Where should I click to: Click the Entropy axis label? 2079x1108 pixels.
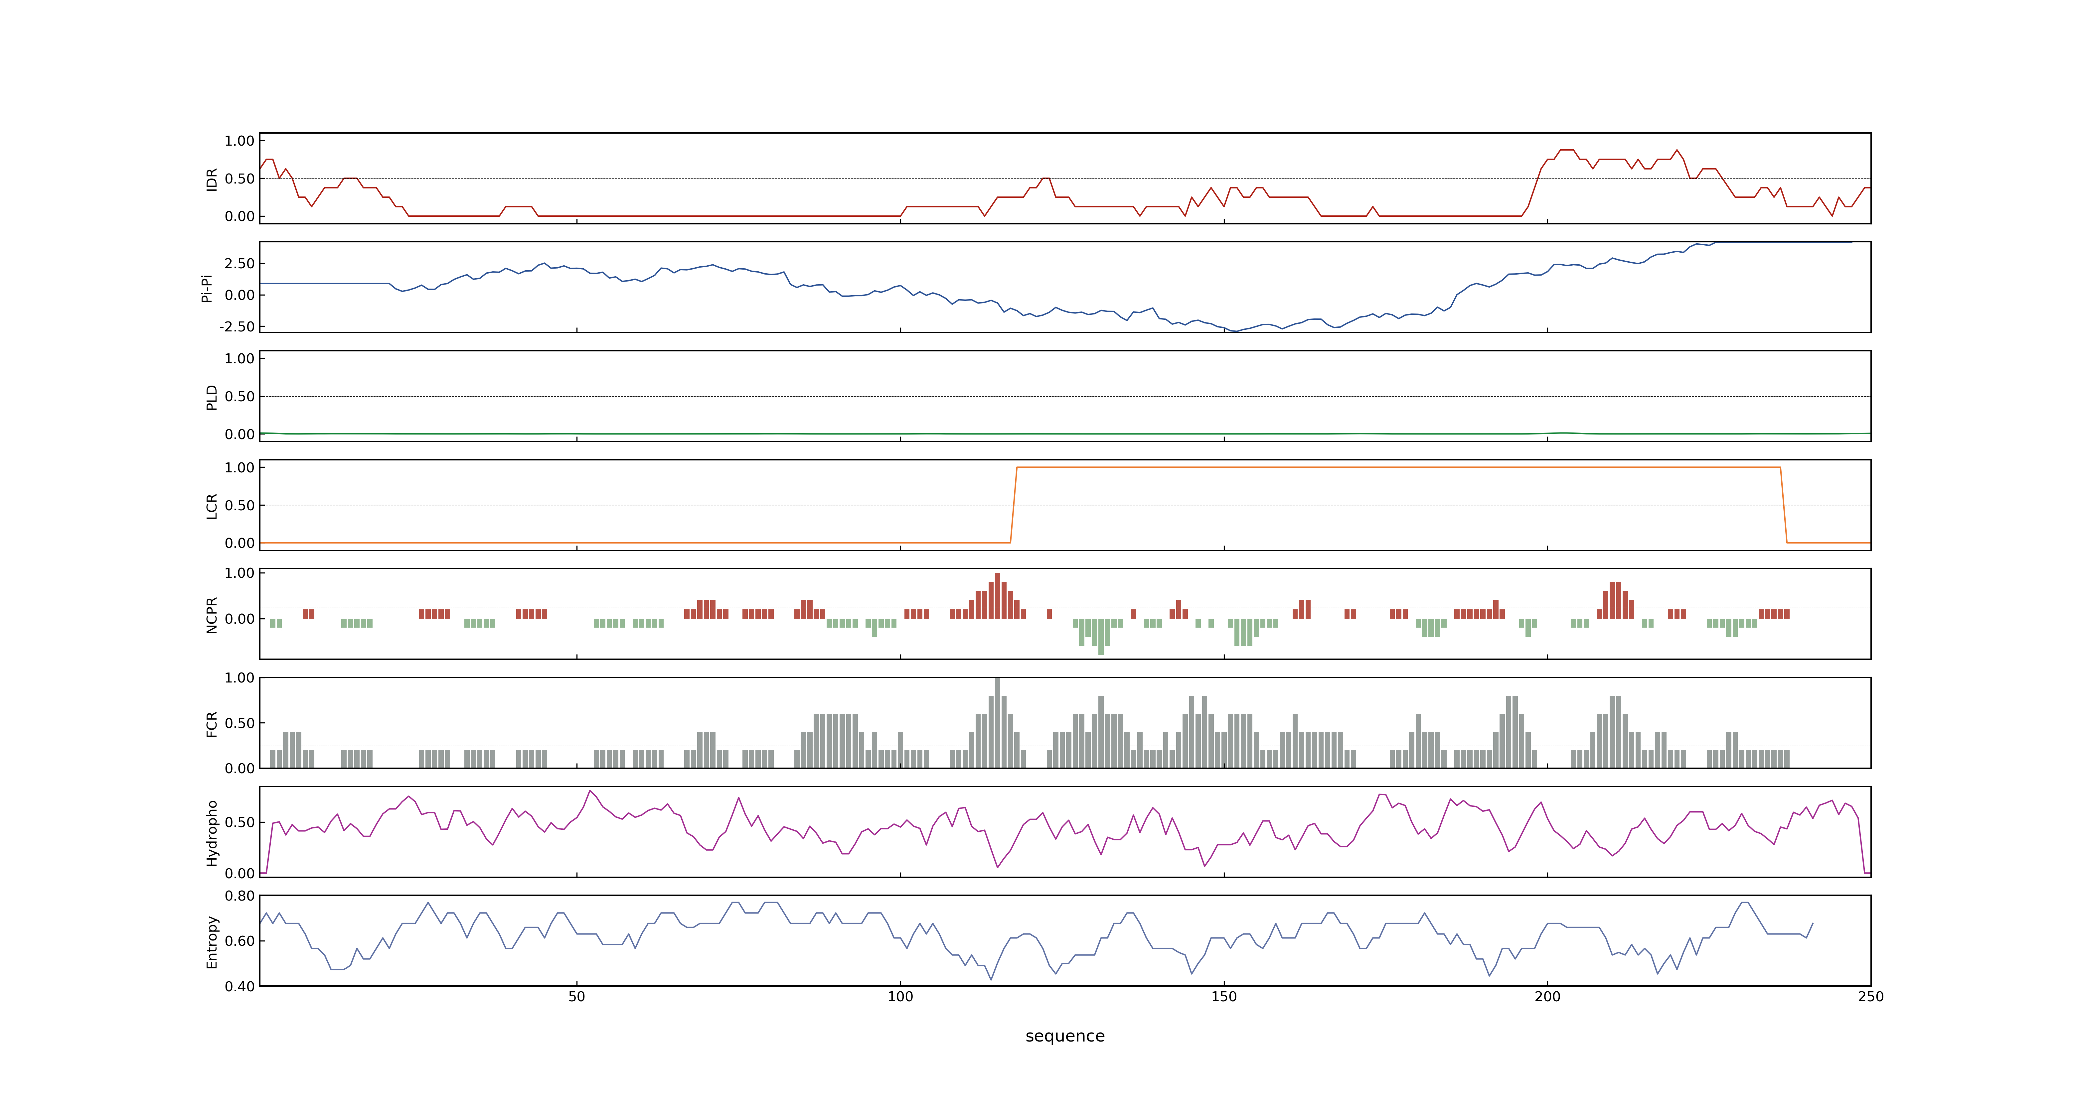[212, 942]
